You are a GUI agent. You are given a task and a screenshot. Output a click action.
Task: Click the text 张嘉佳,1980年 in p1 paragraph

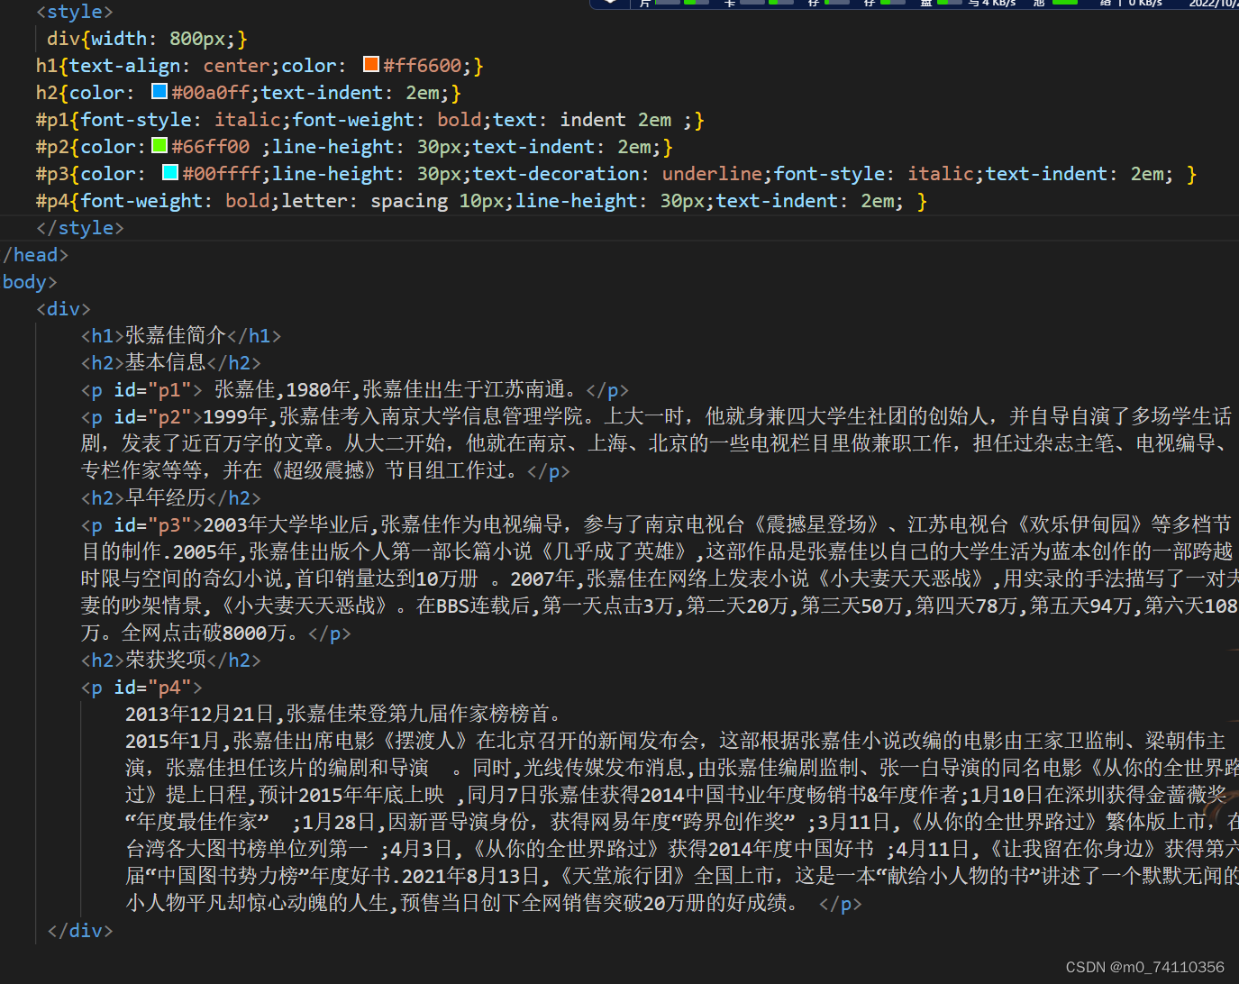coord(283,389)
